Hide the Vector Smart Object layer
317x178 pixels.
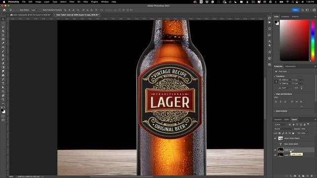coord(275,138)
